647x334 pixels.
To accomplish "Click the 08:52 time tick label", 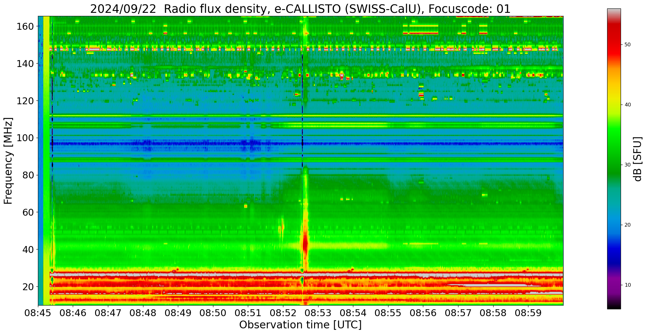I will (283, 313).
